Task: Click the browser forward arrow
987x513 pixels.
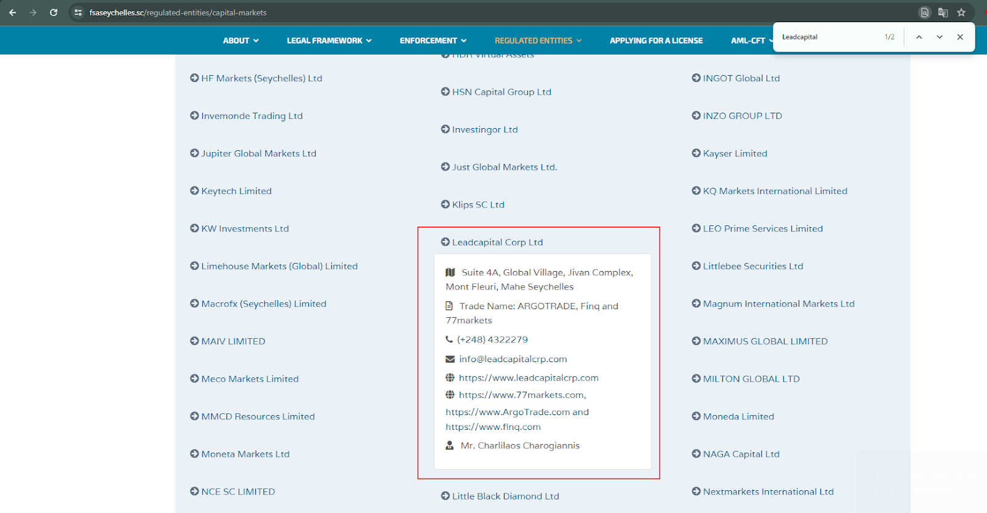Action: (x=33, y=12)
